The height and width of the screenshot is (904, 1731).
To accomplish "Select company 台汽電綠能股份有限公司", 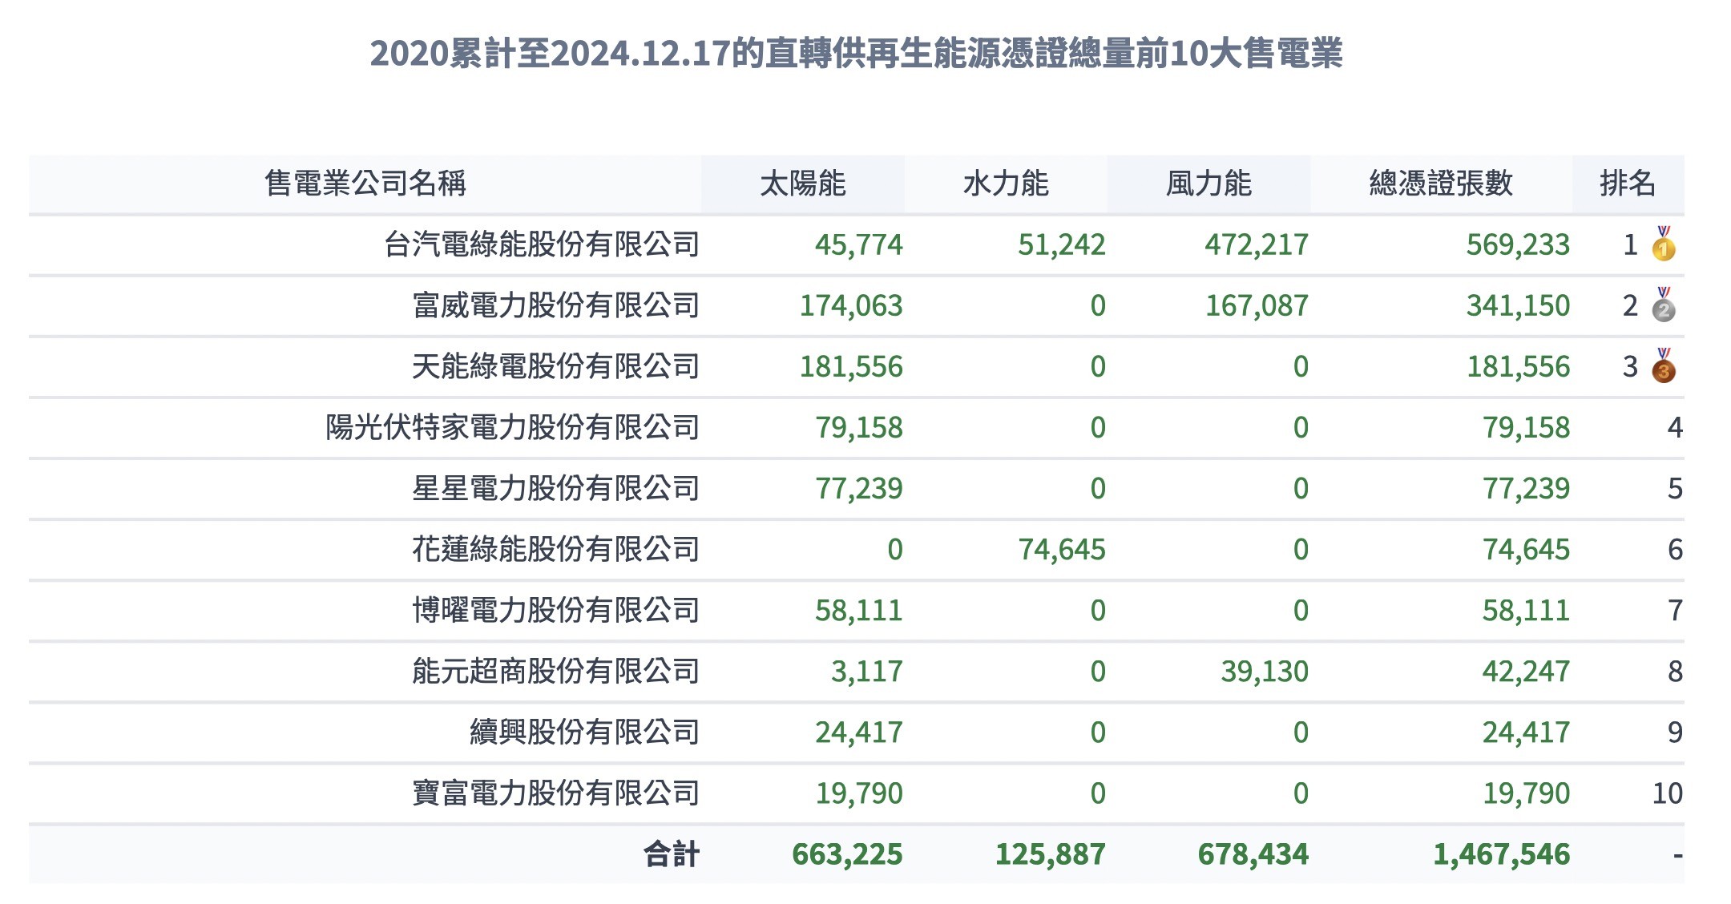I will pyautogui.click(x=542, y=244).
